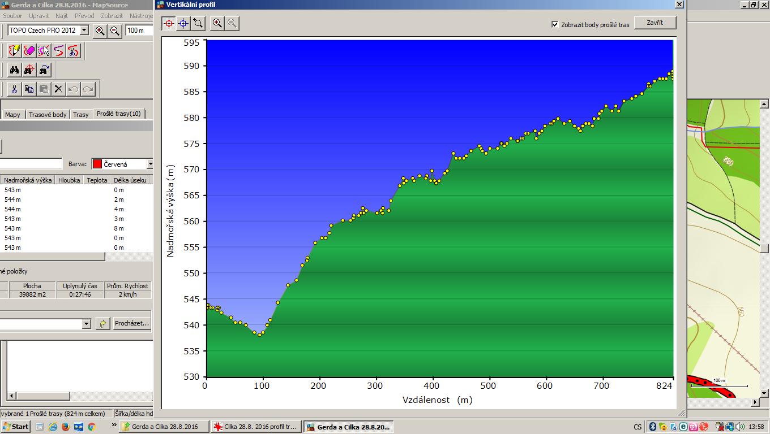Zoom in on the vertical profile chart
Screen dimensions: 770x434
click(217, 23)
